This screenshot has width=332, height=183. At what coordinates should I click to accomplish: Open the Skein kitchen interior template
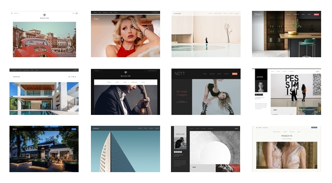tap(287, 34)
